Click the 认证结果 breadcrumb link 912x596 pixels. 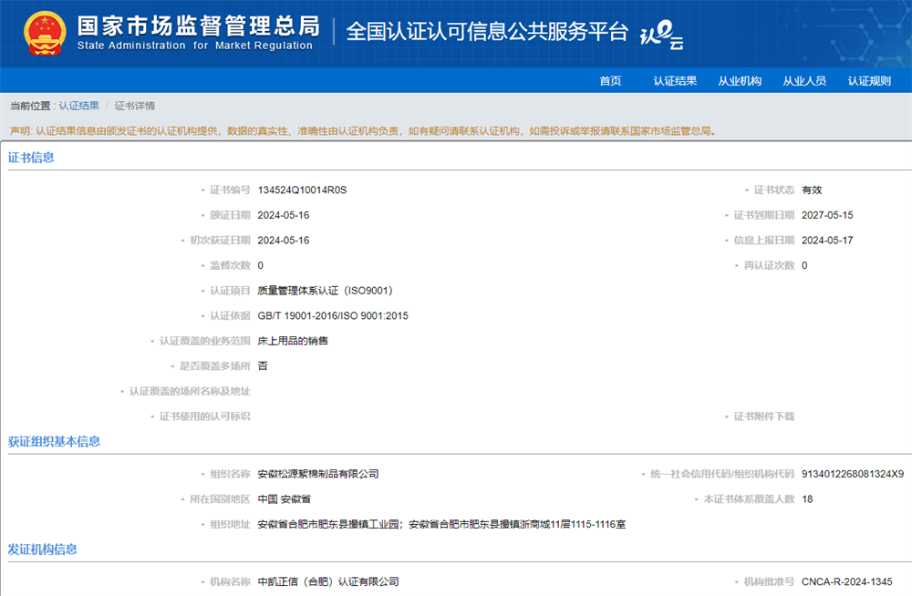pyautogui.click(x=79, y=106)
